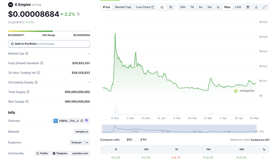Open the price change info icon
Screen dimensions: 278x159
pos(78,14)
